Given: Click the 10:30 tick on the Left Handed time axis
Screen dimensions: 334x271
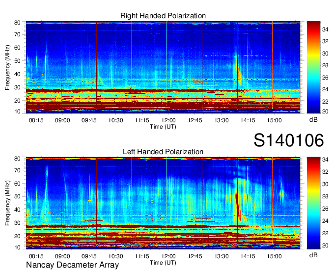Looking at the screenshot, I should pos(115,256).
